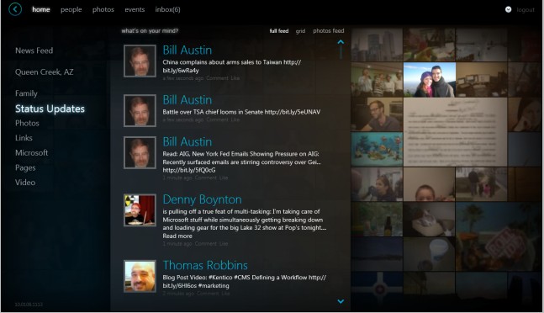Open the inbox(6) tab
This screenshot has width=544, height=313.
pos(167,9)
